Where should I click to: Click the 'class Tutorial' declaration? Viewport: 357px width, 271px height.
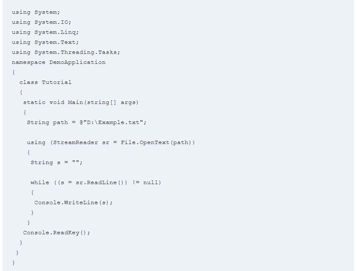46,82
